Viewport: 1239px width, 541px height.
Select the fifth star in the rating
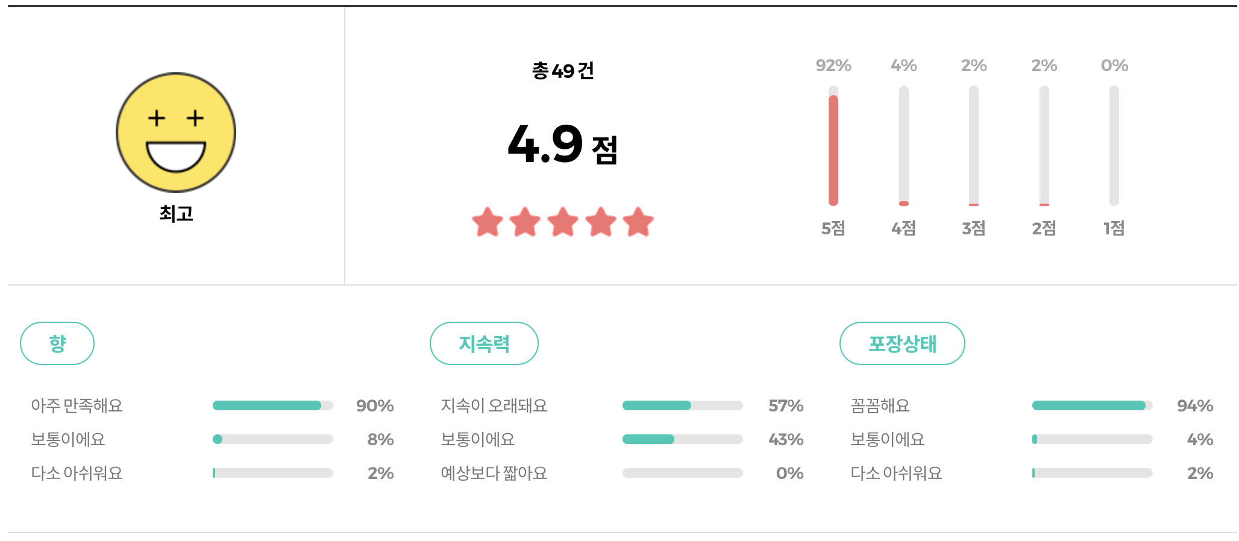[x=637, y=222]
